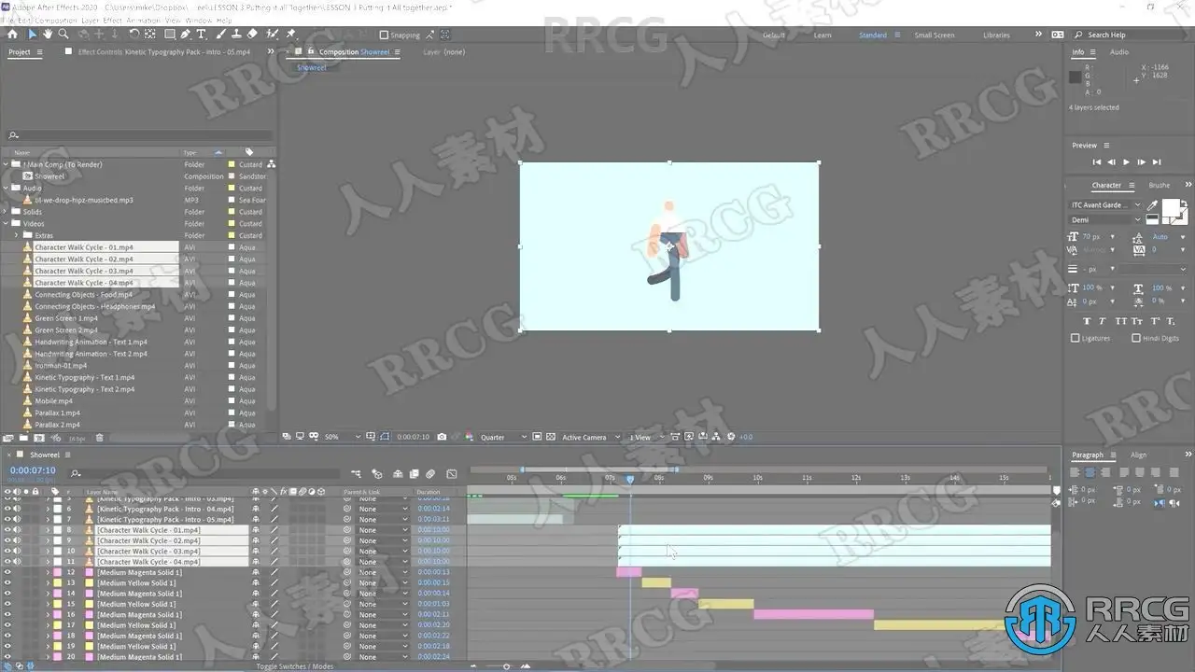Click the hide shy layers icon in timeline

click(x=398, y=474)
